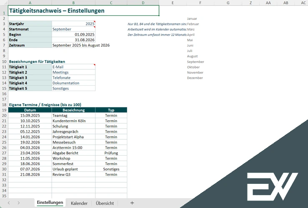Select the Teamtag entry
Screen dimensions: 308x208
point(73,115)
